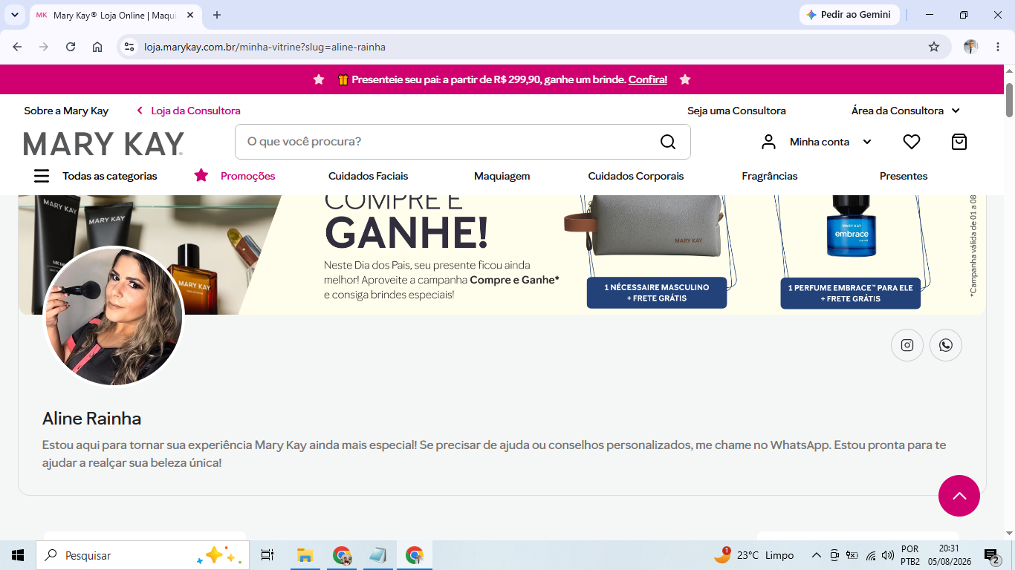This screenshot has width=1015, height=570.
Task: Open the Fragrâncias category
Action: [x=770, y=176]
